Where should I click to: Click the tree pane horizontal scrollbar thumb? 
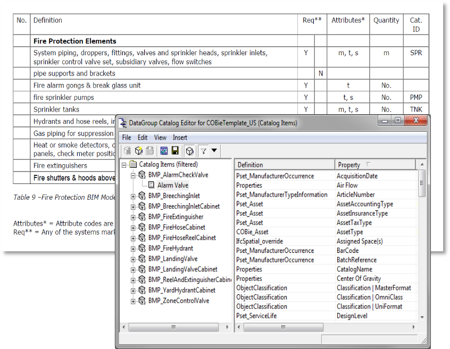tap(173, 327)
